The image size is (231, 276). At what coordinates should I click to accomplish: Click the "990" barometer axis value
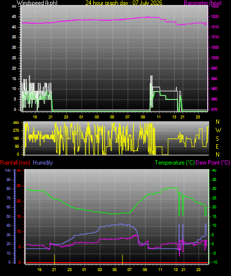click(214, 79)
